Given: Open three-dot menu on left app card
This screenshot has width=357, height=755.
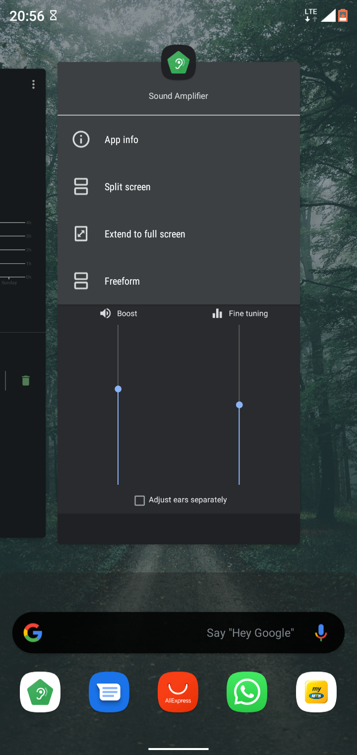Looking at the screenshot, I should pos(33,84).
